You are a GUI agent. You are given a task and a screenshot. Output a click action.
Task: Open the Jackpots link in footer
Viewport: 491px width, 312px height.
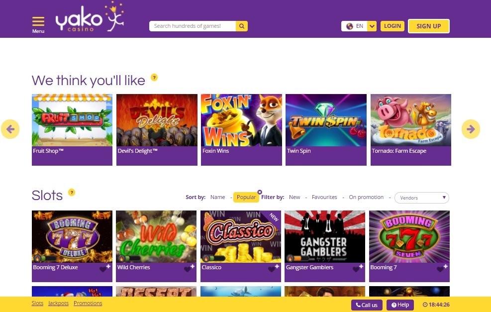58,303
